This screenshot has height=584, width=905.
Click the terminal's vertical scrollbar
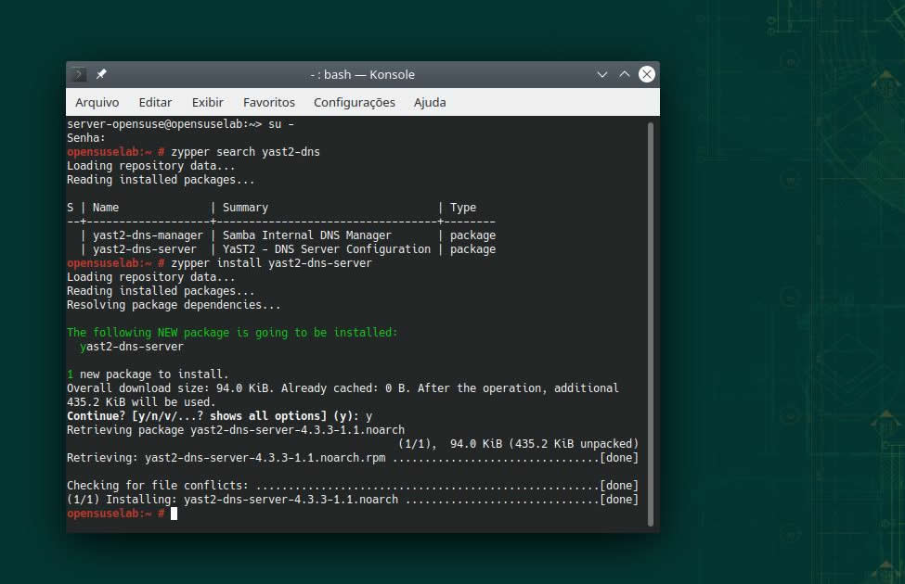click(651, 323)
